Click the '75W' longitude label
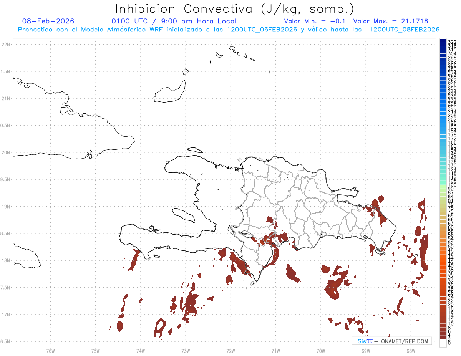This screenshot has height=356, width=461. [96, 351]
